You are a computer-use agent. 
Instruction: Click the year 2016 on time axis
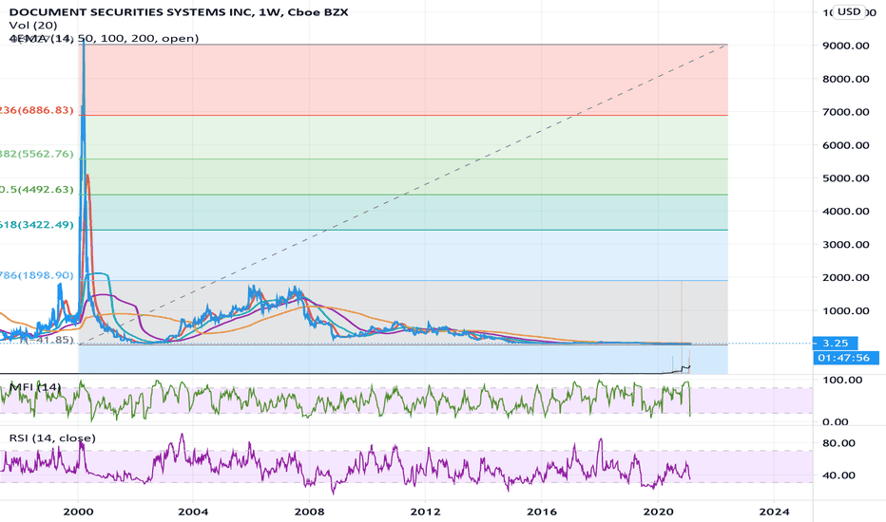(x=541, y=512)
